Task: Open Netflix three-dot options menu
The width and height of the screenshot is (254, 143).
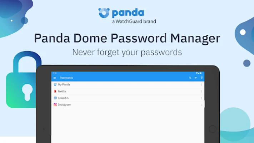Action: pos(201,92)
